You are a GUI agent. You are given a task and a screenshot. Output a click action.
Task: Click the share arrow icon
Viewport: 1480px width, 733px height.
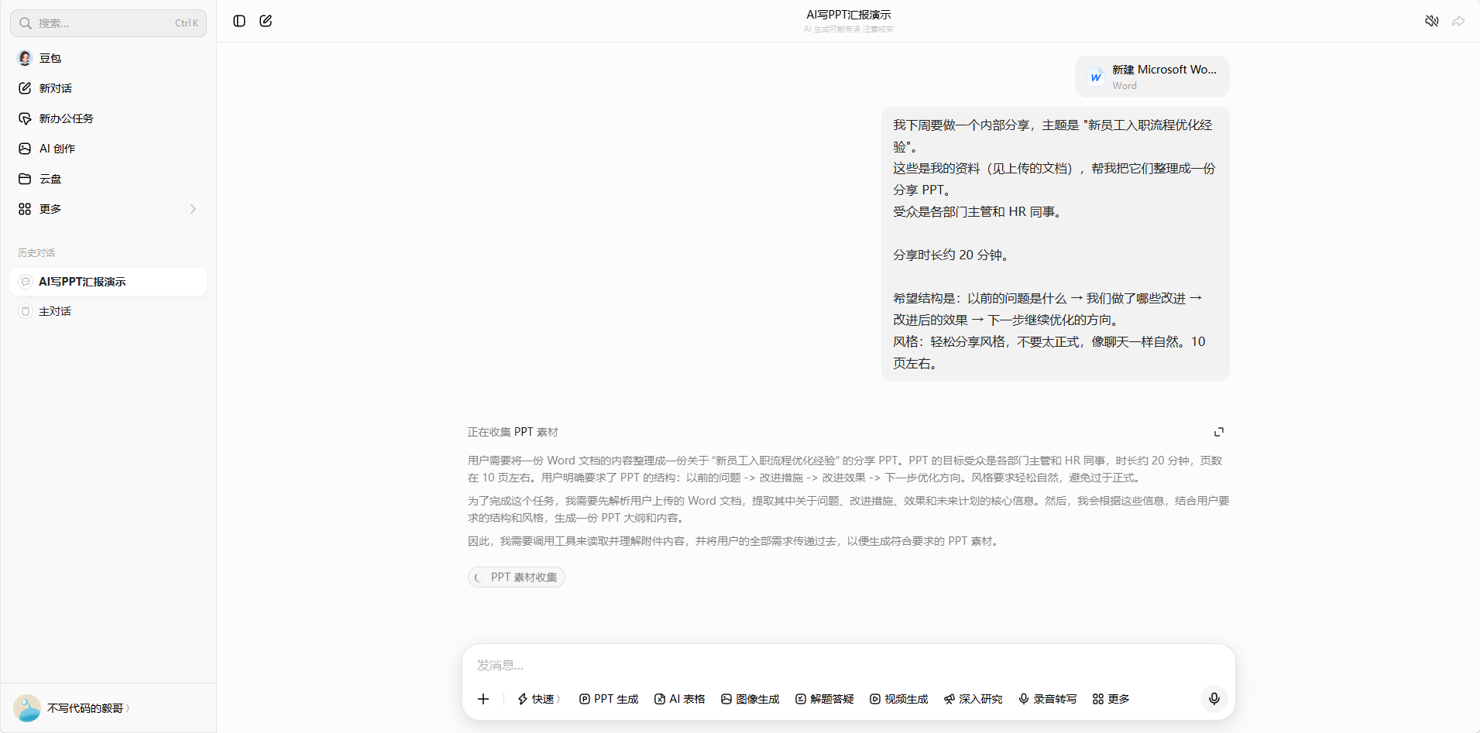click(1458, 21)
